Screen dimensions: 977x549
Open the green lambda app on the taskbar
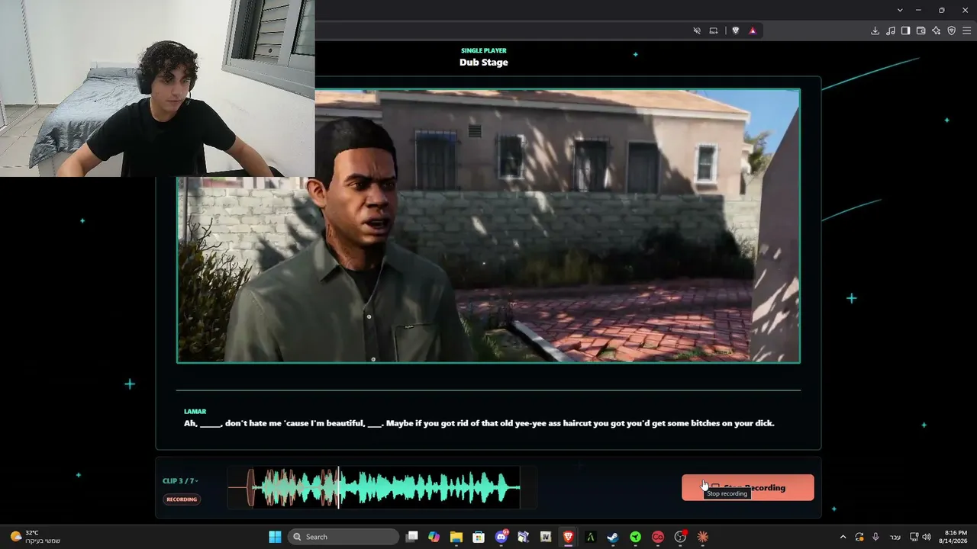click(x=590, y=537)
